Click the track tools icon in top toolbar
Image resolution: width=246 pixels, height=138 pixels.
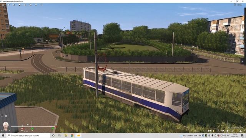click(14, 5)
